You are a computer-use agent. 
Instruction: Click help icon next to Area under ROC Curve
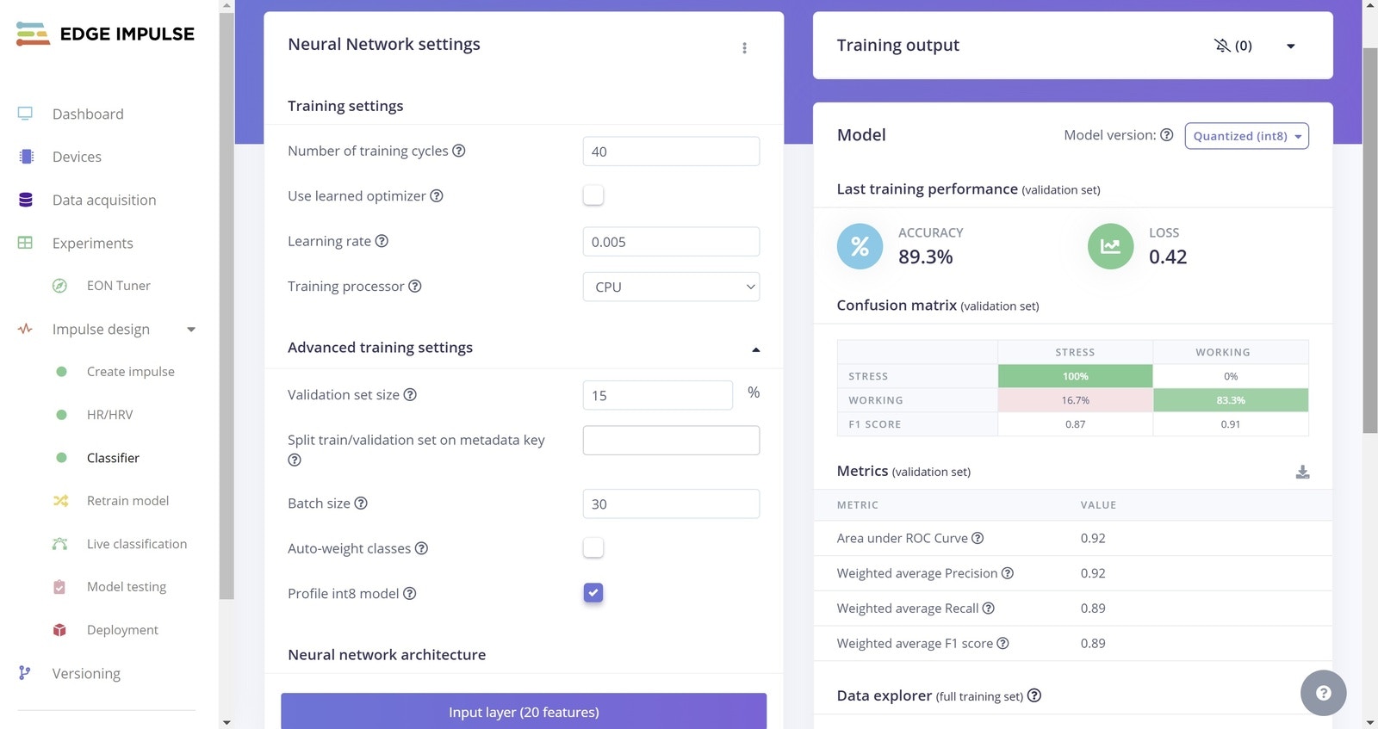(x=978, y=538)
